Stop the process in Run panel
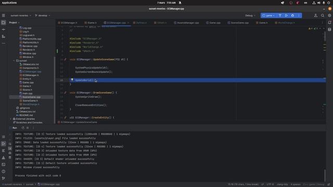 point(28,128)
